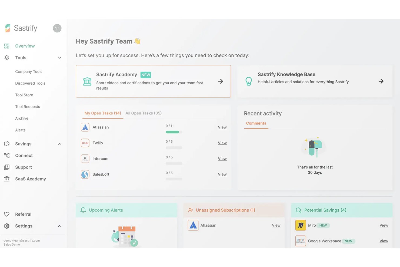
Task: Click the 'Recent activity' heading
Action: 263,113
